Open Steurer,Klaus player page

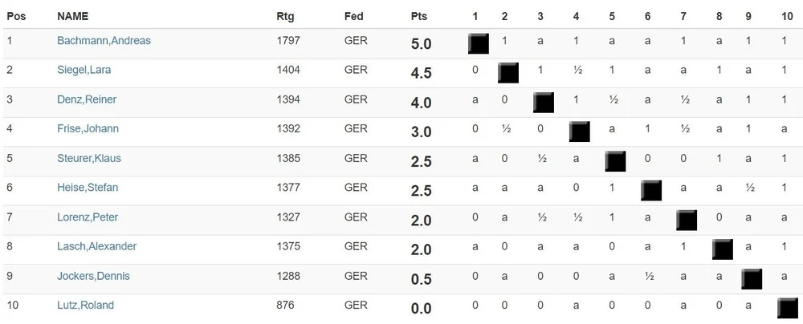89,158
